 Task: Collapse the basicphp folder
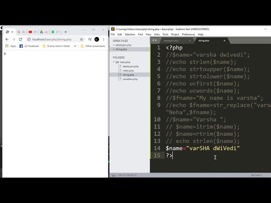click(x=114, y=62)
